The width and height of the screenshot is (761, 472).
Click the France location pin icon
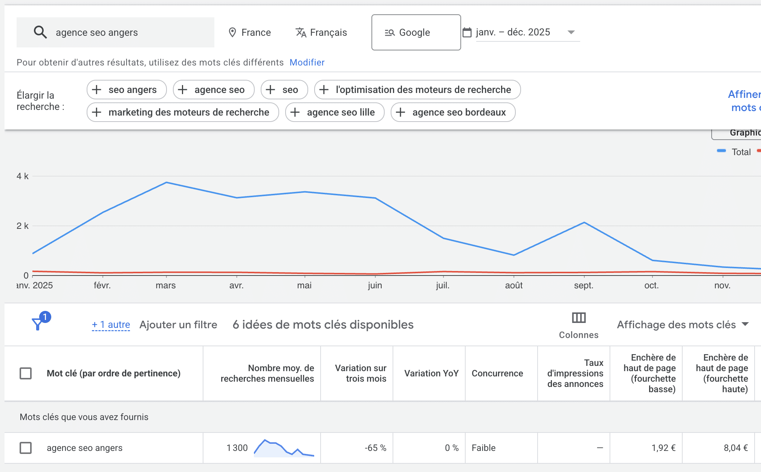coord(232,32)
